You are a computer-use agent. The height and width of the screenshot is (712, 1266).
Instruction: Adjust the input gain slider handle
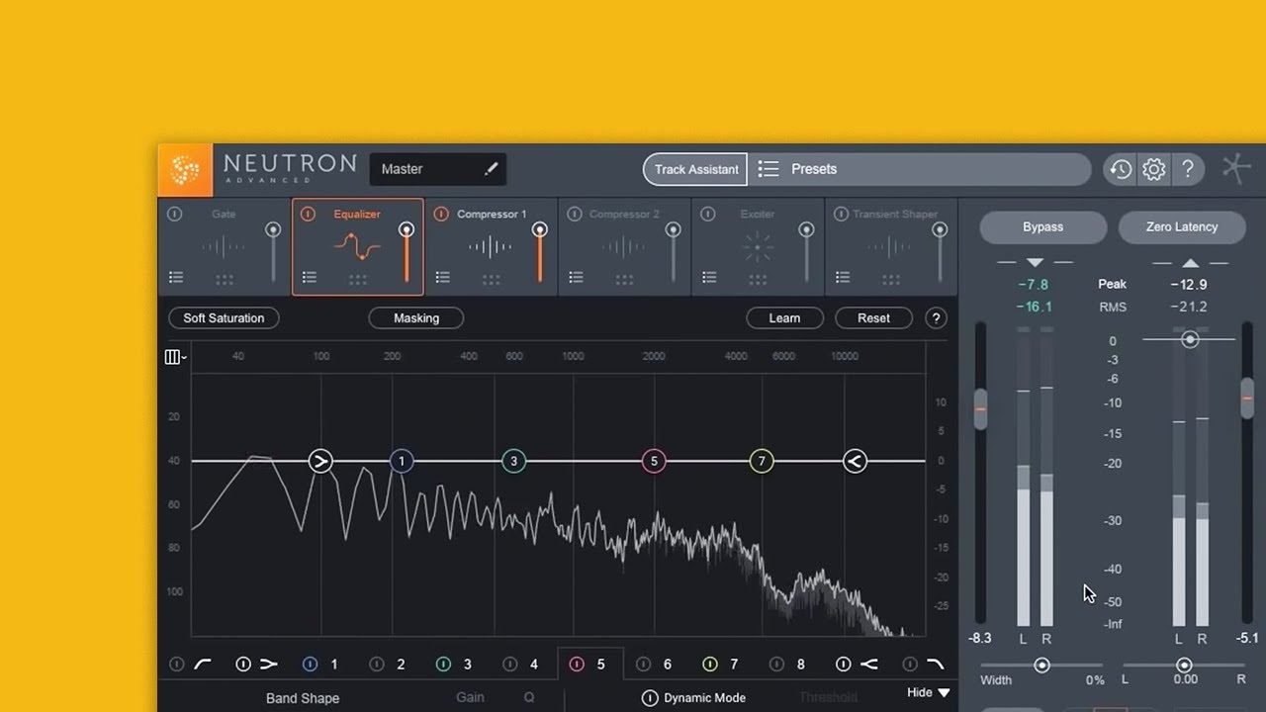(980, 408)
